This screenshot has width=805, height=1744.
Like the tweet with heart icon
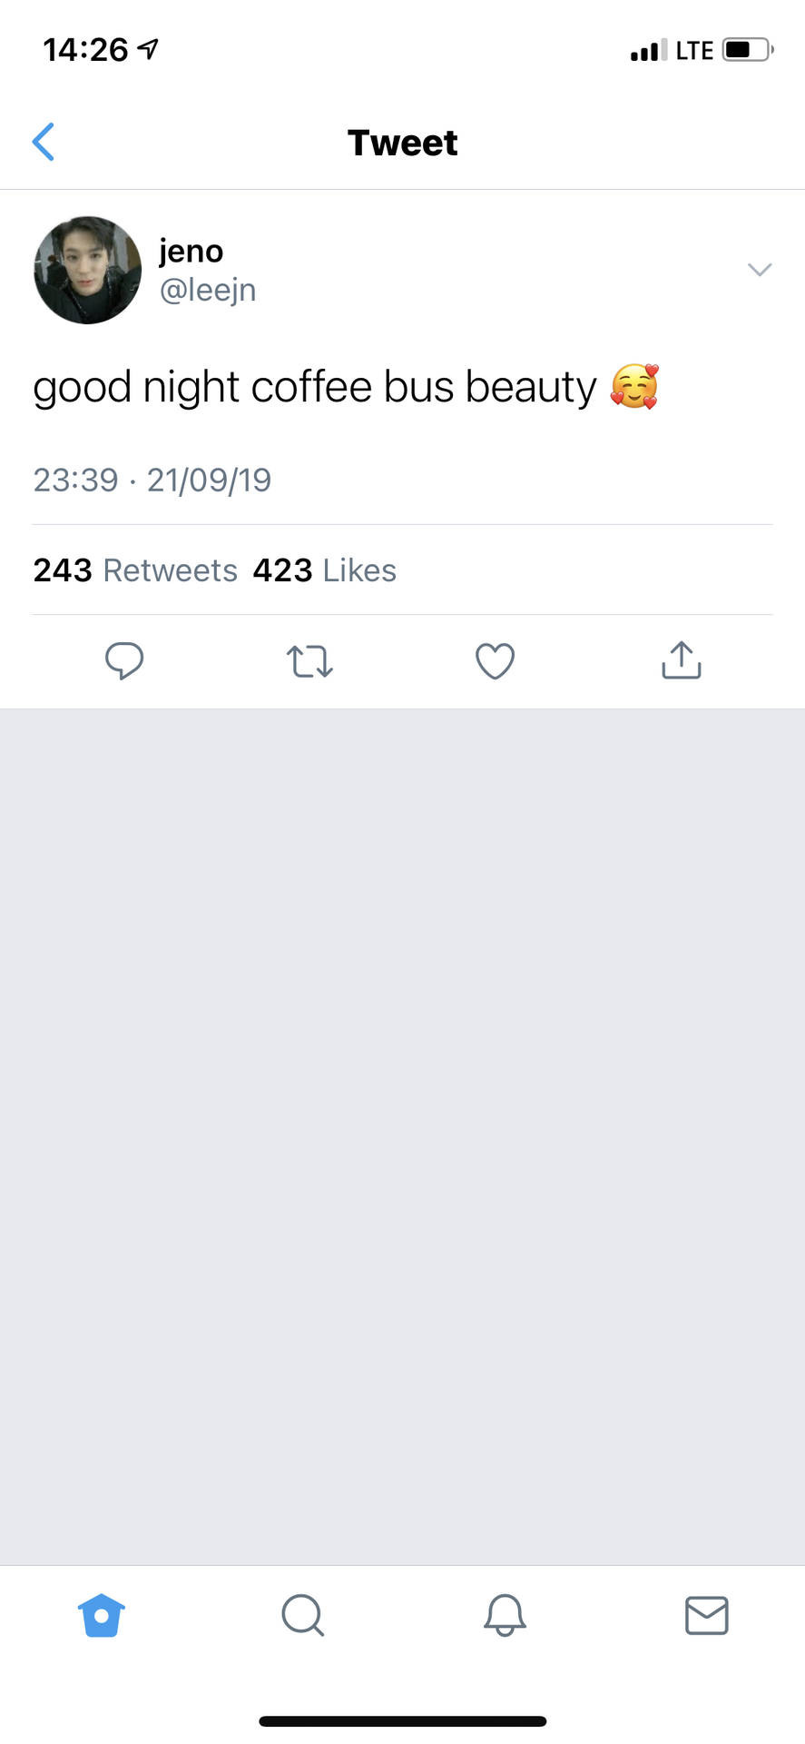click(x=496, y=661)
